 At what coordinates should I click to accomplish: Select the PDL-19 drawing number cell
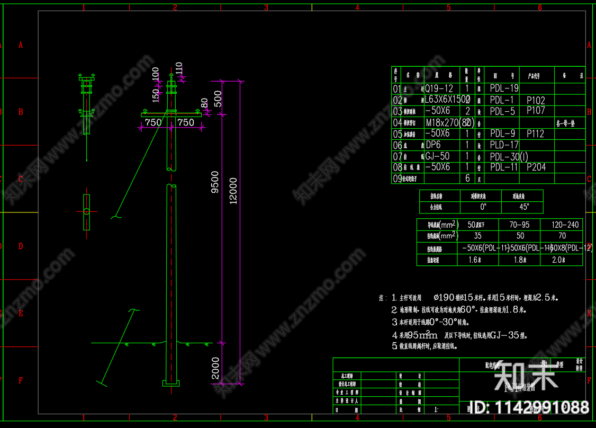point(504,88)
